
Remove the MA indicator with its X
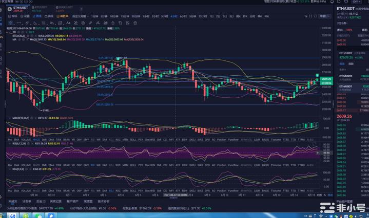pos(27,39)
